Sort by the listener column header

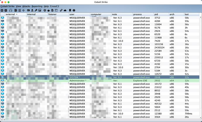point(58,14)
